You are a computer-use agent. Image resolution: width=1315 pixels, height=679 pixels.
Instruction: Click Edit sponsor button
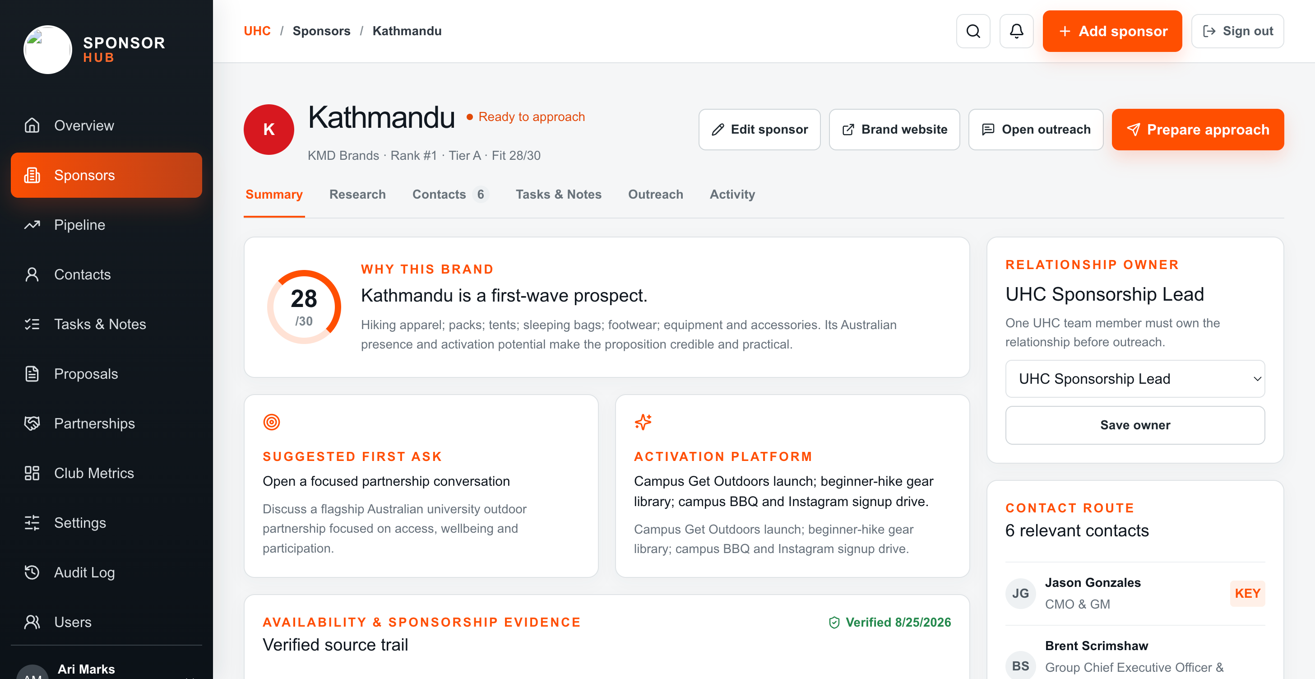coord(759,130)
